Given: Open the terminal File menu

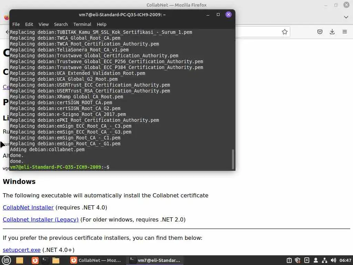Looking at the screenshot, I should point(16,24).
